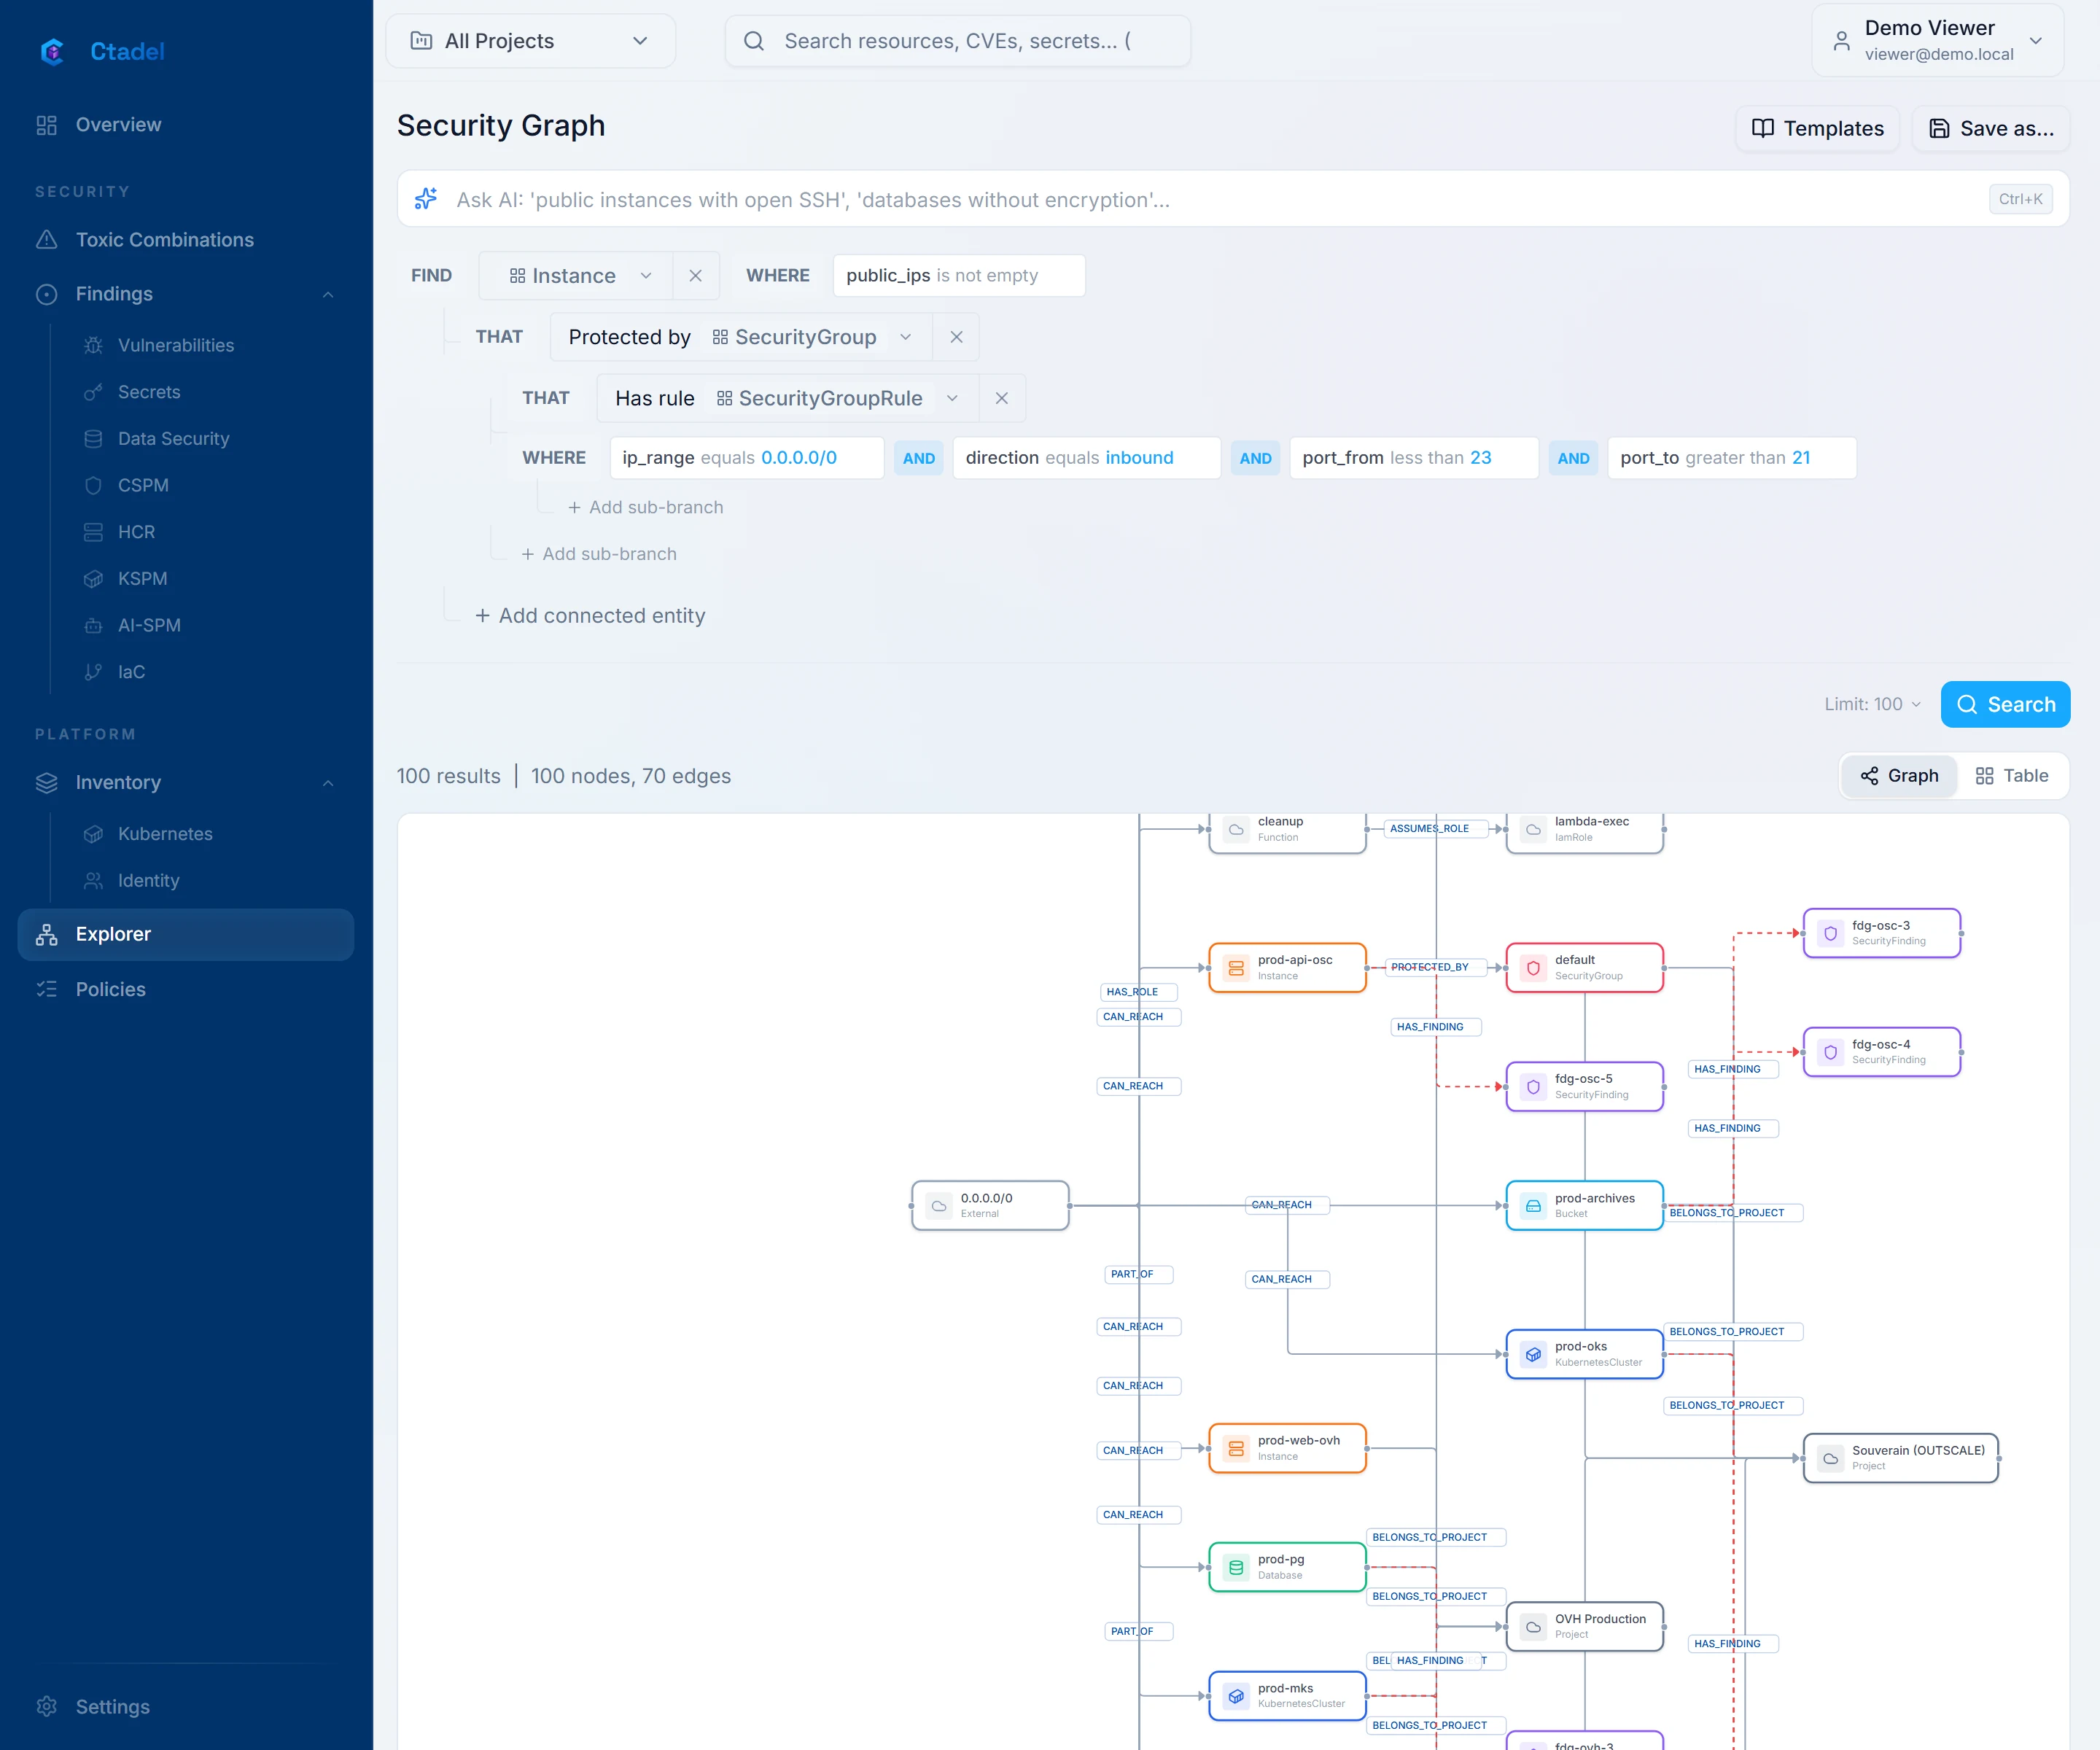The height and width of the screenshot is (1750, 2100).
Task: Click the default SecurityGroup shield icon
Action: click(1533, 968)
